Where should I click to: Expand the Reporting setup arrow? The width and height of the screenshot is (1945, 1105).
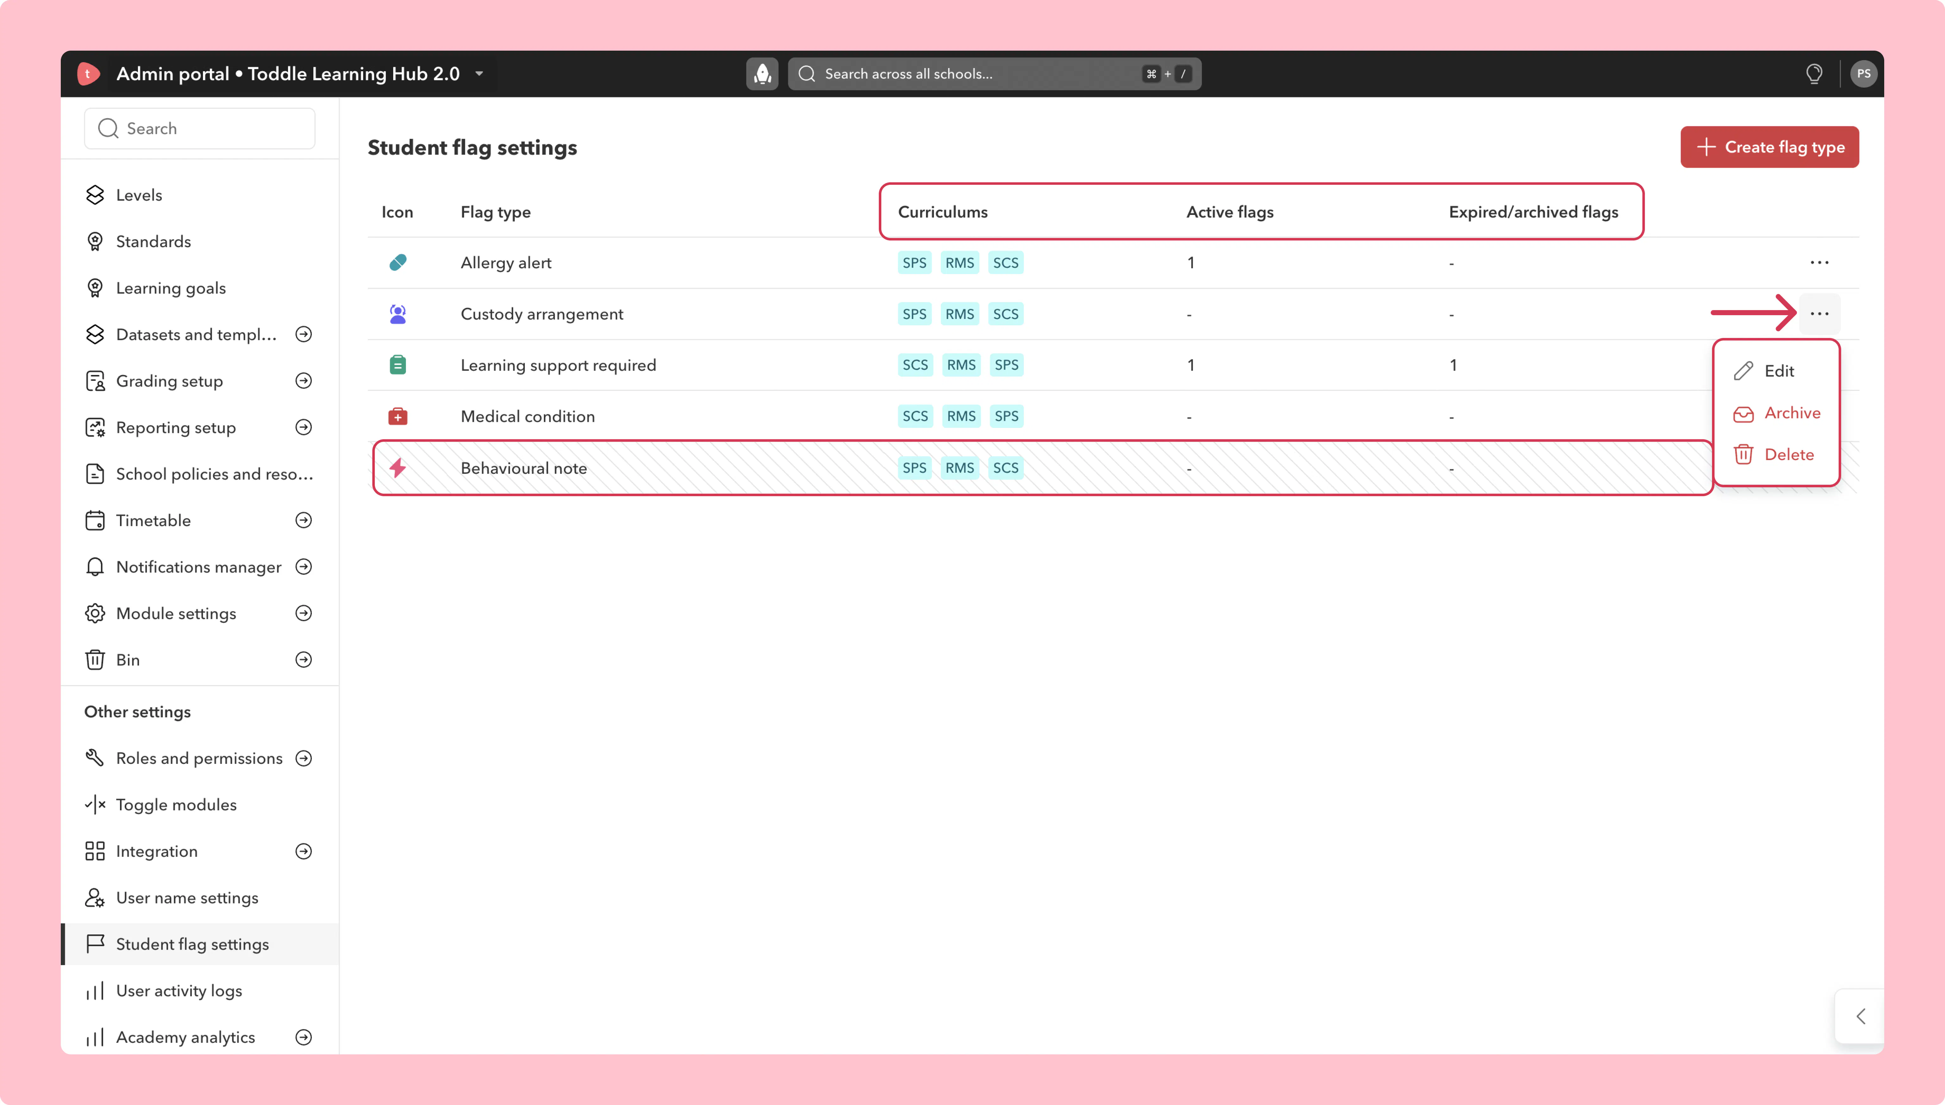pos(304,427)
